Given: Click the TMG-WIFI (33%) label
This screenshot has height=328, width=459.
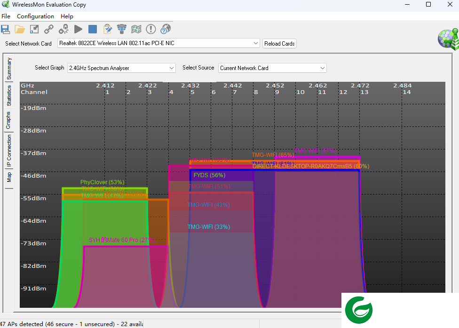Looking at the screenshot, I should tap(209, 227).
